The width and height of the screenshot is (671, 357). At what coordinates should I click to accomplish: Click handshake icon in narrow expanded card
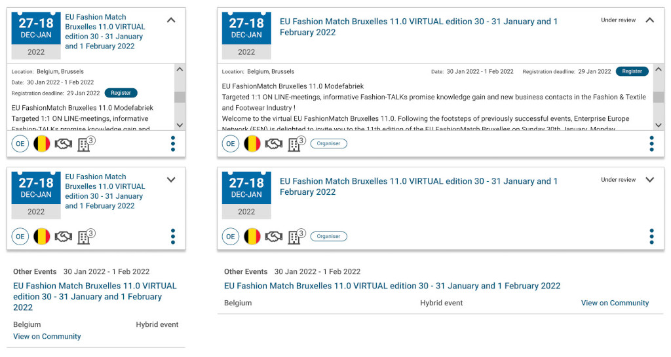(x=64, y=144)
